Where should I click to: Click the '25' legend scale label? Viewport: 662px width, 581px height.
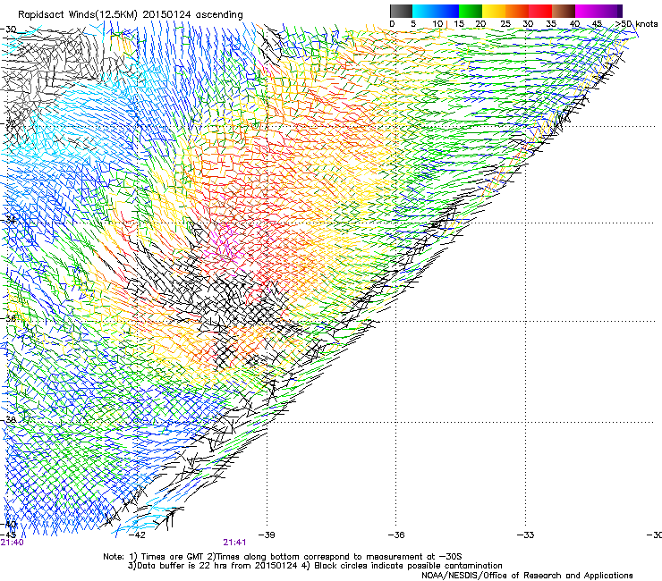point(505,24)
